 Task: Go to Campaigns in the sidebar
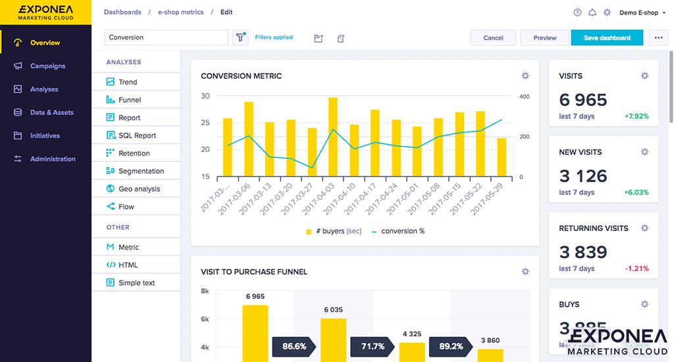tap(47, 66)
